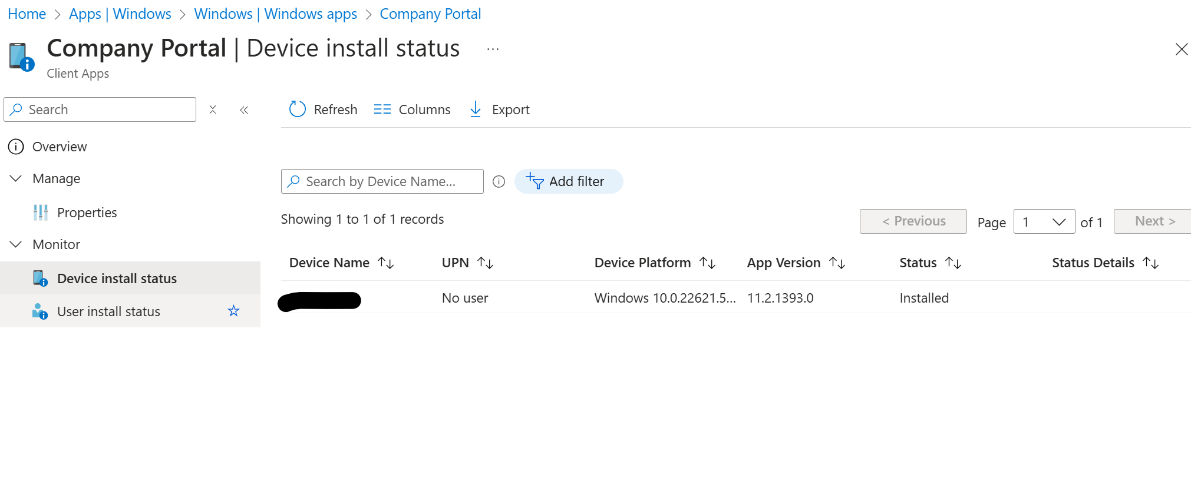Click the 'Windows 10.0.22621.5...' cell
The image size is (1191, 481).
click(x=665, y=298)
